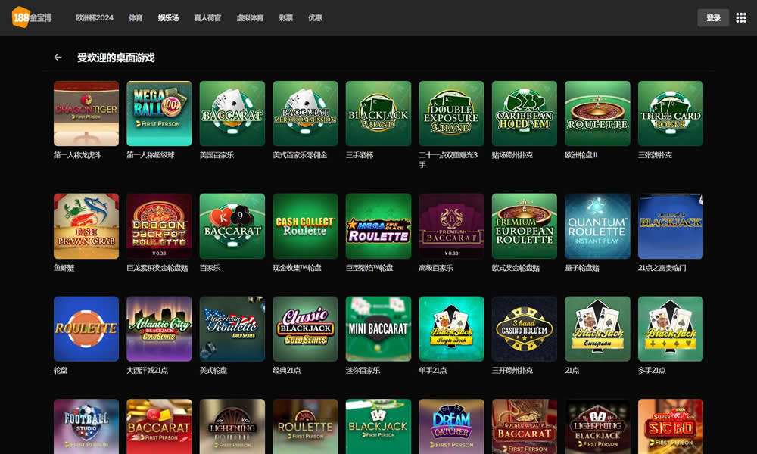Select the 真人荷官 menu item
This screenshot has height=454, width=757.
point(207,18)
